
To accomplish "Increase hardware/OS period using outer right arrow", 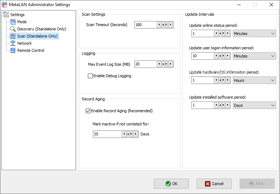I will 228,80.
